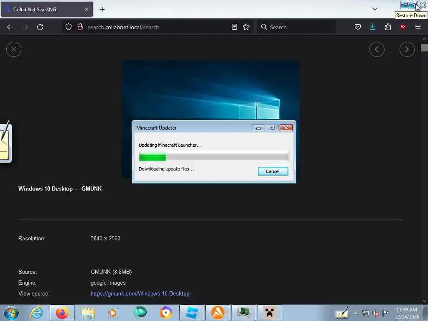Image resolution: width=428 pixels, height=321 pixels.
Task: Close the CollabNet SearXNG tab
Action: click(x=86, y=9)
